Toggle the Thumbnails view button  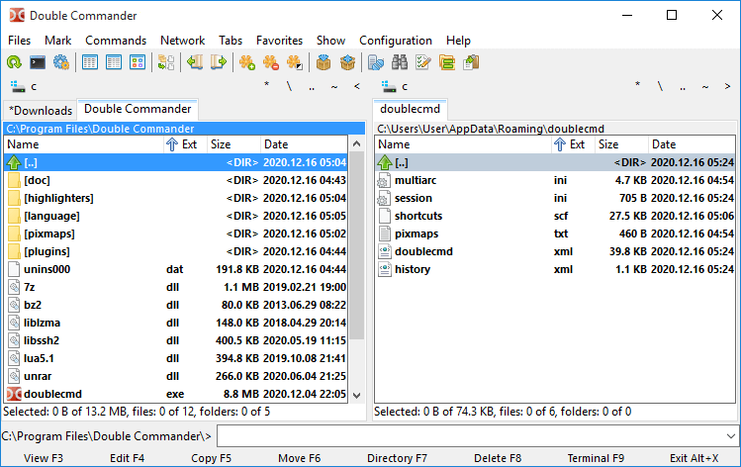click(138, 62)
